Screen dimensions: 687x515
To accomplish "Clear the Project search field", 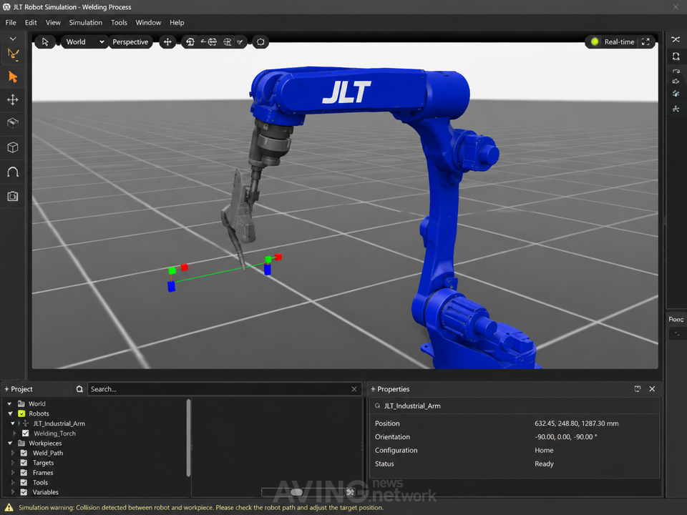I will (354, 389).
